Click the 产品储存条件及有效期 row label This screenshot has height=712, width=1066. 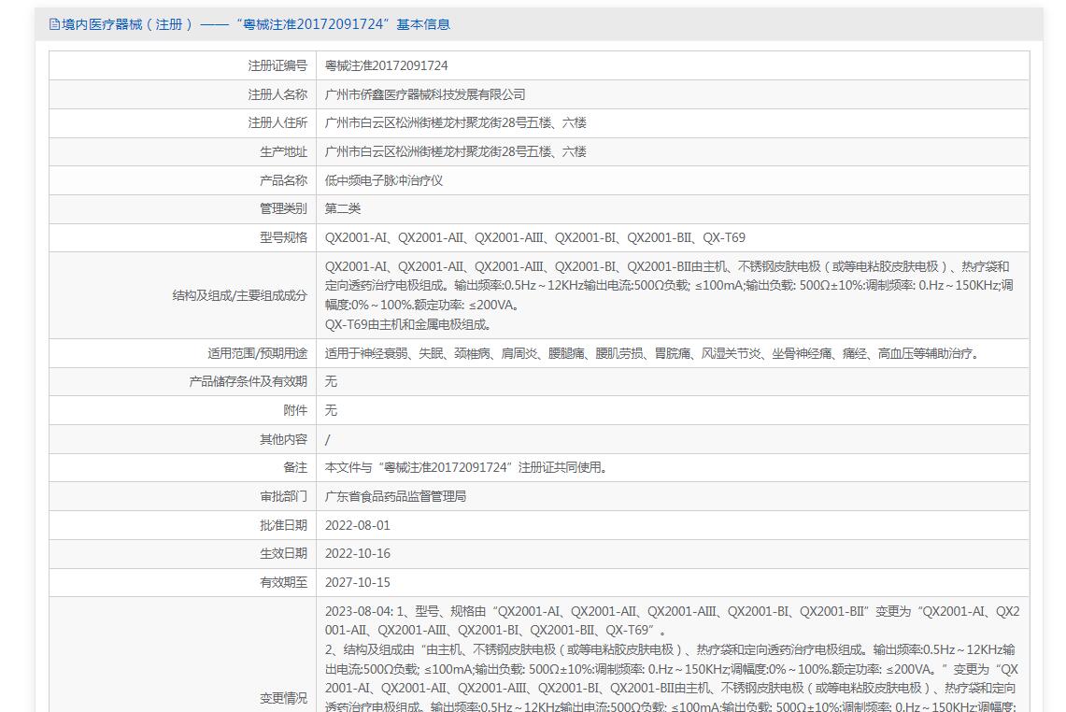pyautogui.click(x=248, y=381)
